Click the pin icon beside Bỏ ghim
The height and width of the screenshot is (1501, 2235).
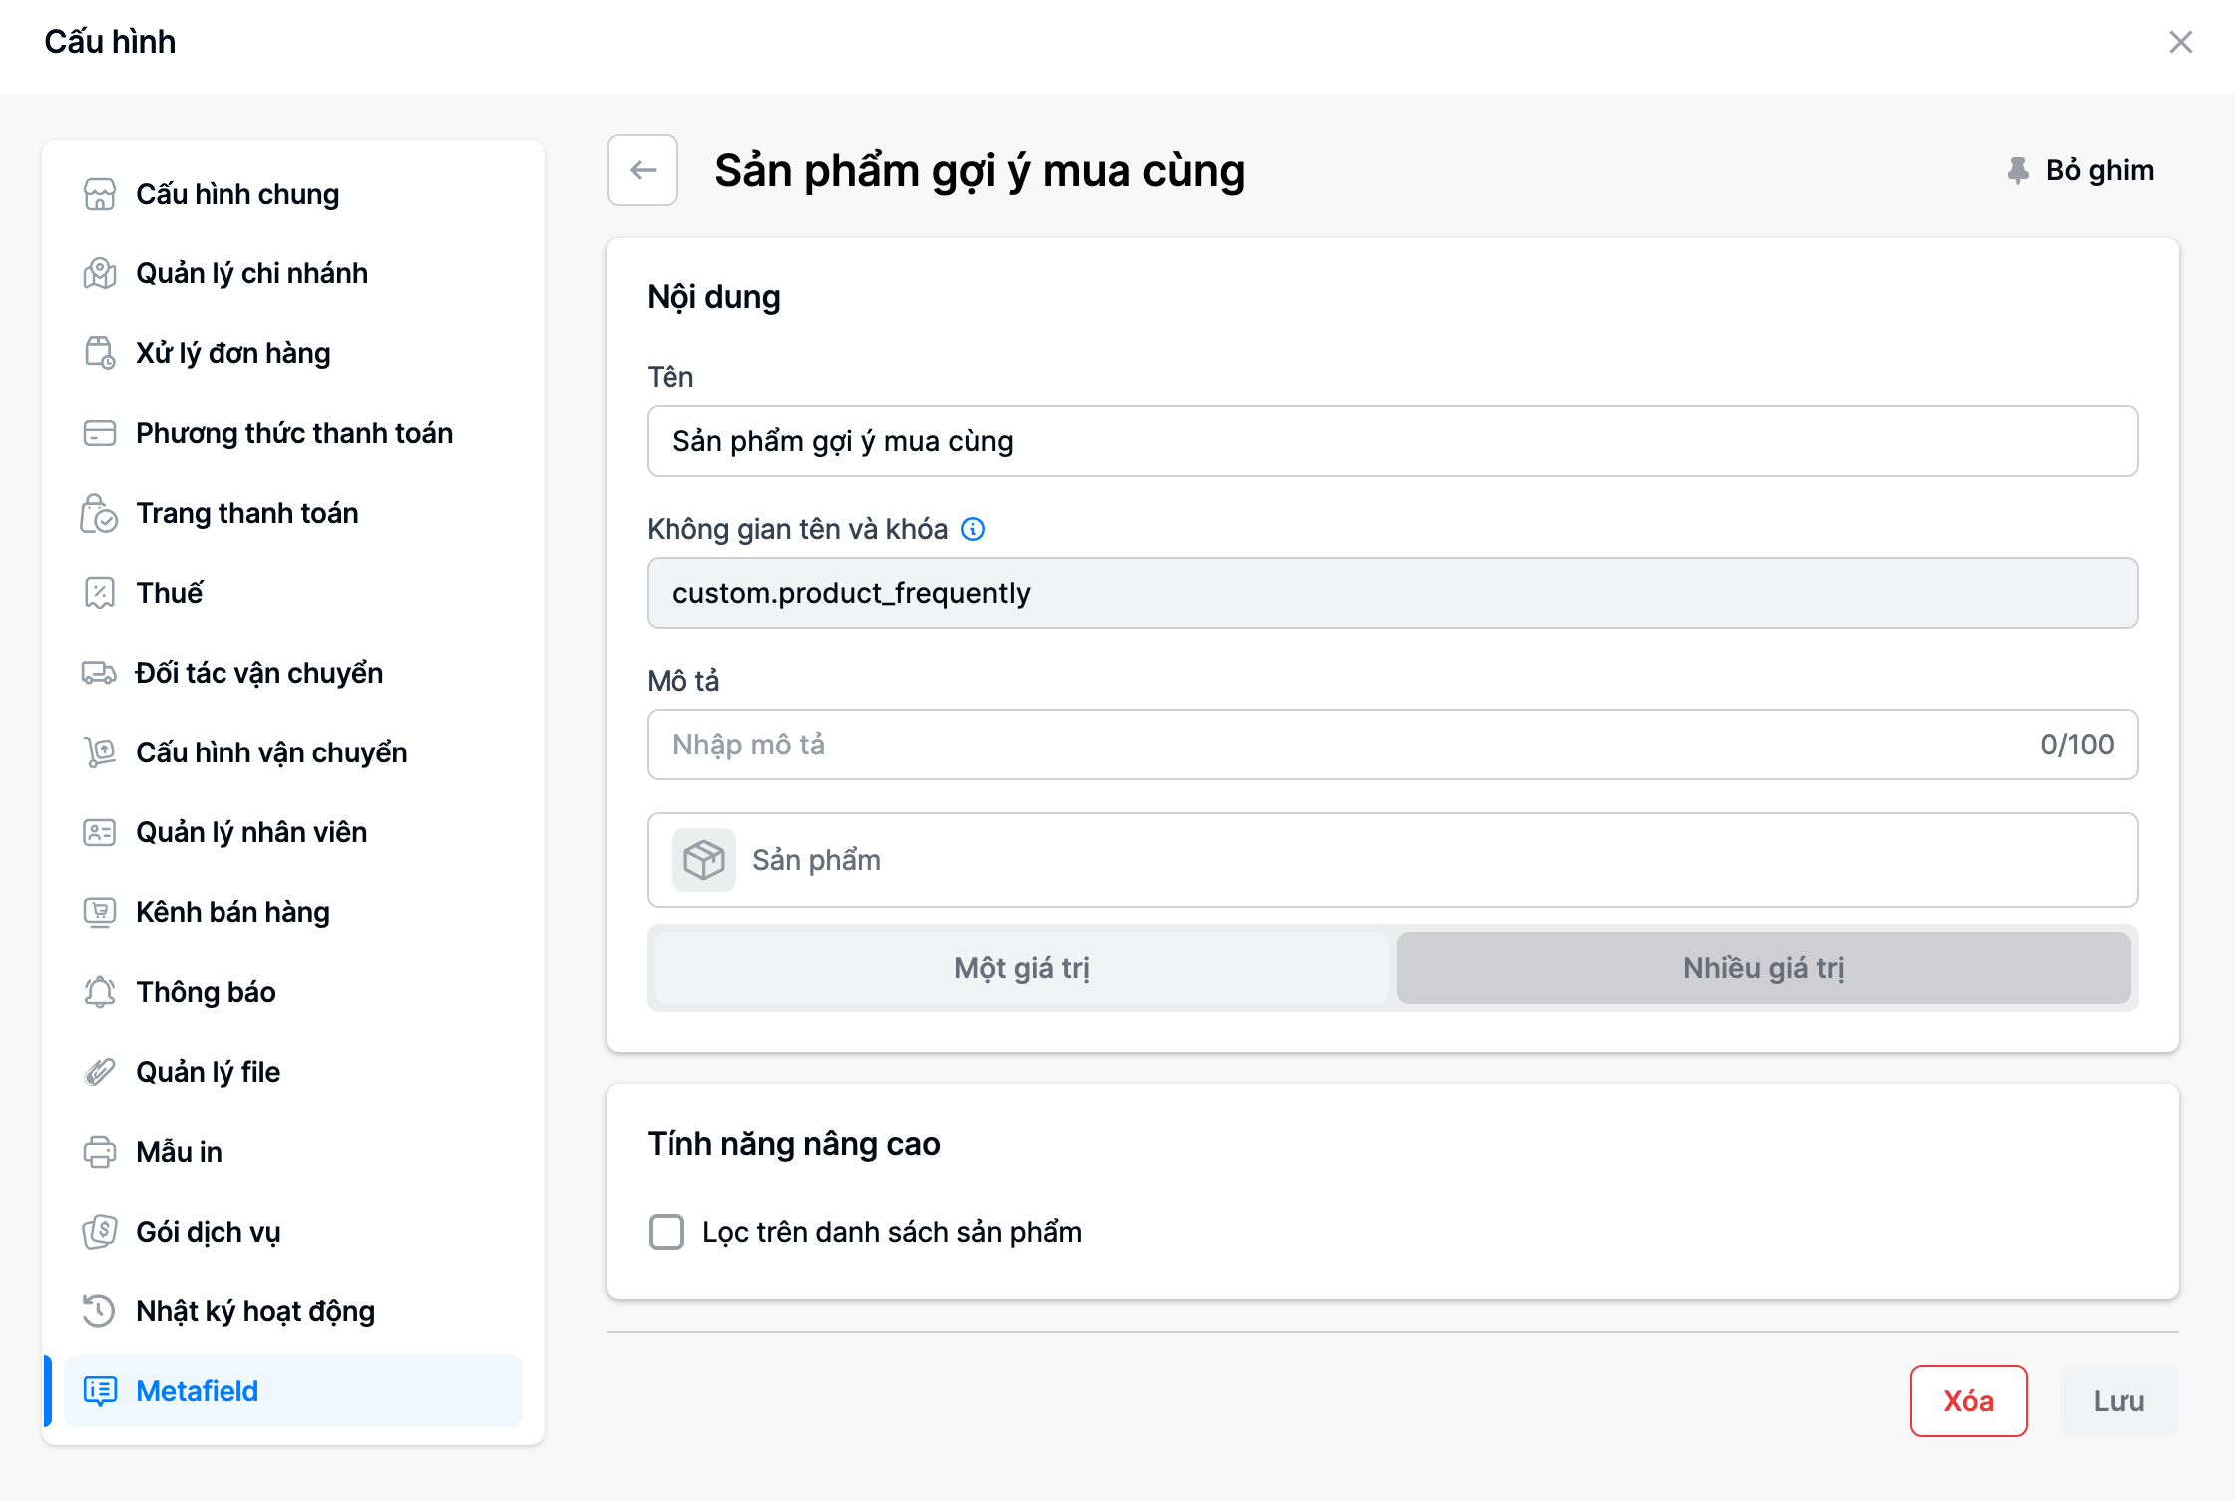(x=2017, y=171)
